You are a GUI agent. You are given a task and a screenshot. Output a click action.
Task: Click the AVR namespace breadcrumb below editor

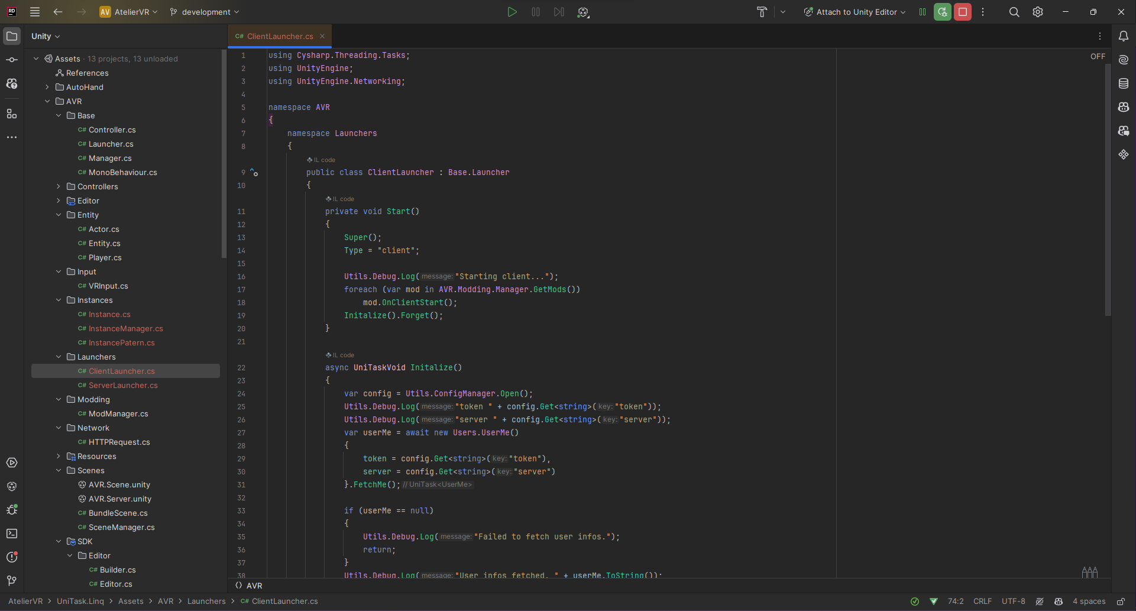pyautogui.click(x=249, y=586)
